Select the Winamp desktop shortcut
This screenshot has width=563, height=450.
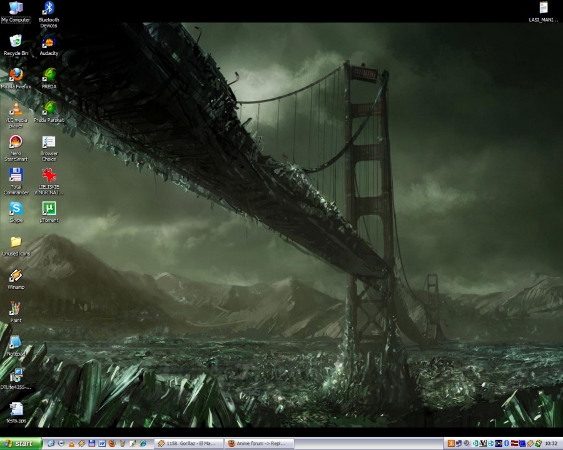pos(16,279)
